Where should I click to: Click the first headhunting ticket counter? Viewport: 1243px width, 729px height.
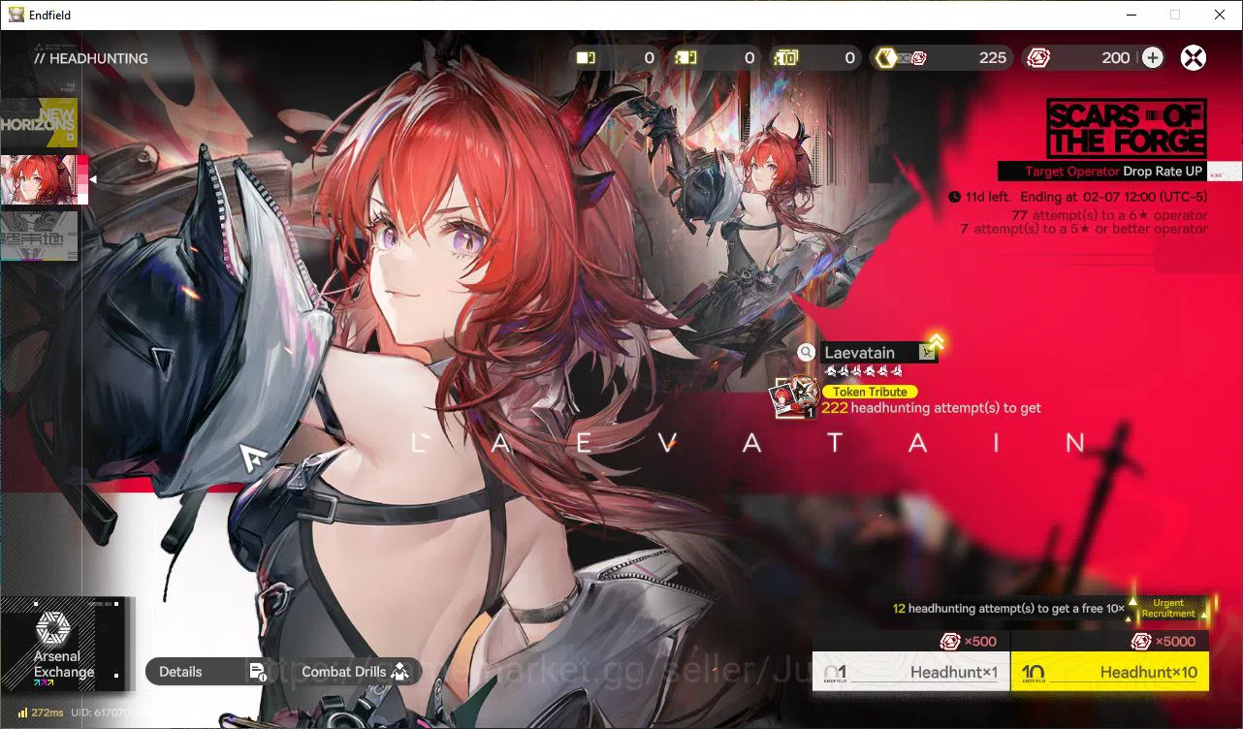pyautogui.click(x=615, y=58)
